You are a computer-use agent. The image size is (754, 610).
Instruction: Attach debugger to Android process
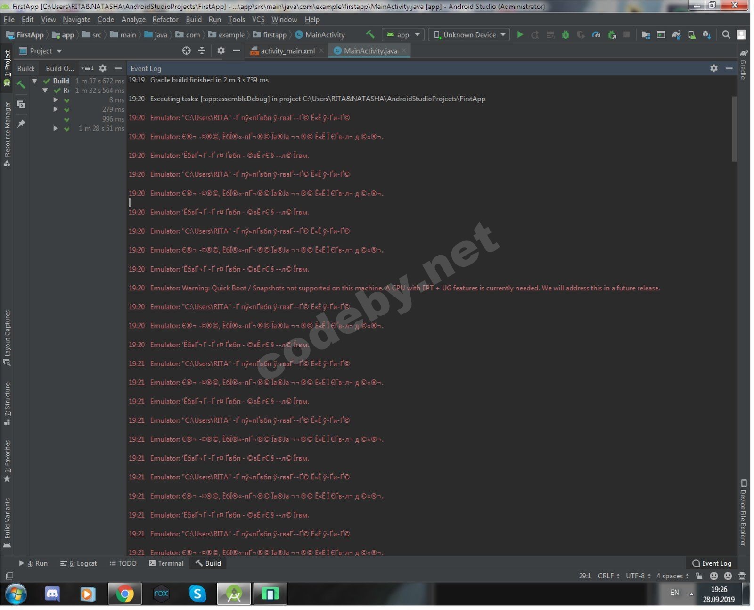[x=612, y=34]
